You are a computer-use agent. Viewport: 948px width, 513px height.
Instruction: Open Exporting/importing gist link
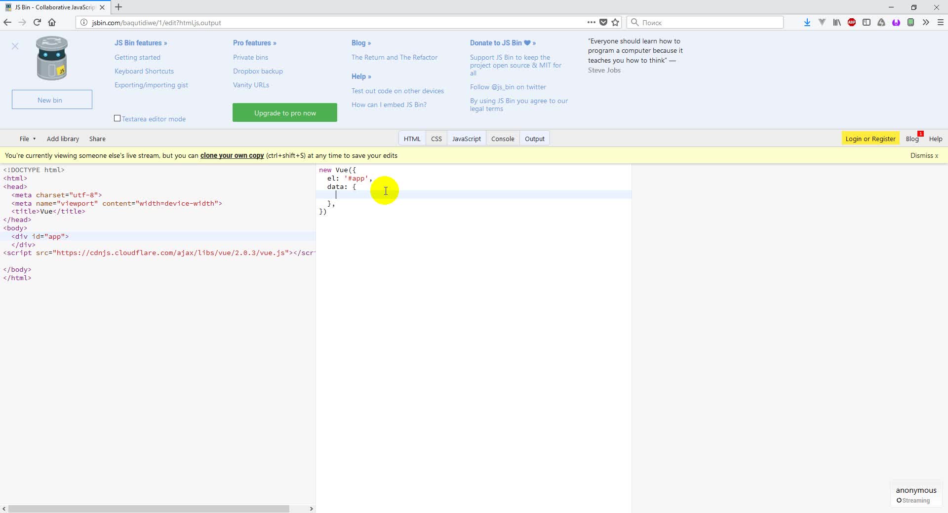[x=151, y=85]
